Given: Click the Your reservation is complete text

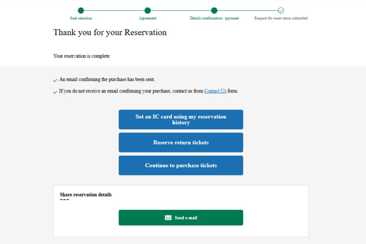Looking at the screenshot, I should tap(81, 56).
